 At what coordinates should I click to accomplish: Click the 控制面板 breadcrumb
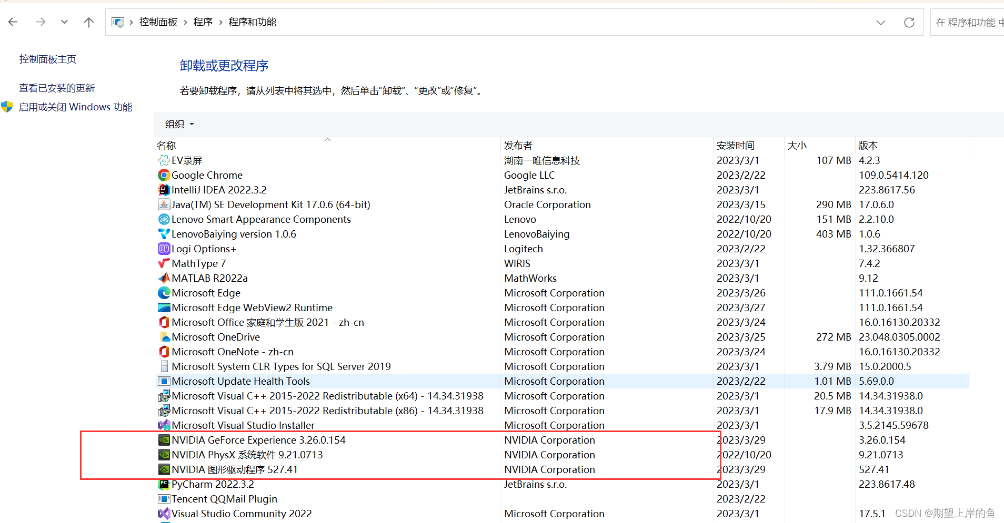pyautogui.click(x=158, y=22)
